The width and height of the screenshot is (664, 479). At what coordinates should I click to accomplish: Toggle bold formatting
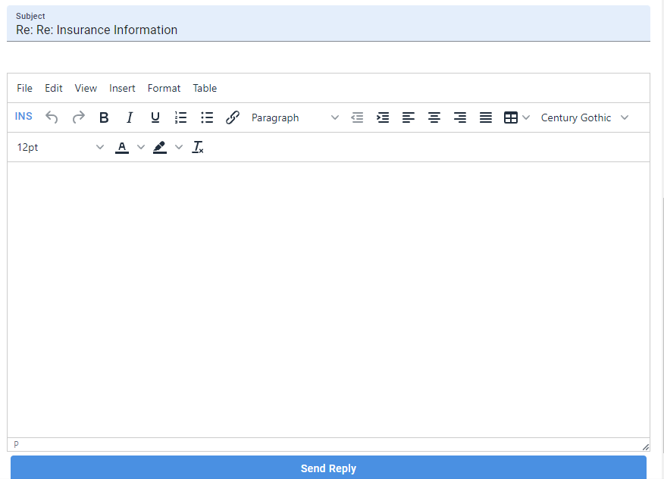coord(104,117)
